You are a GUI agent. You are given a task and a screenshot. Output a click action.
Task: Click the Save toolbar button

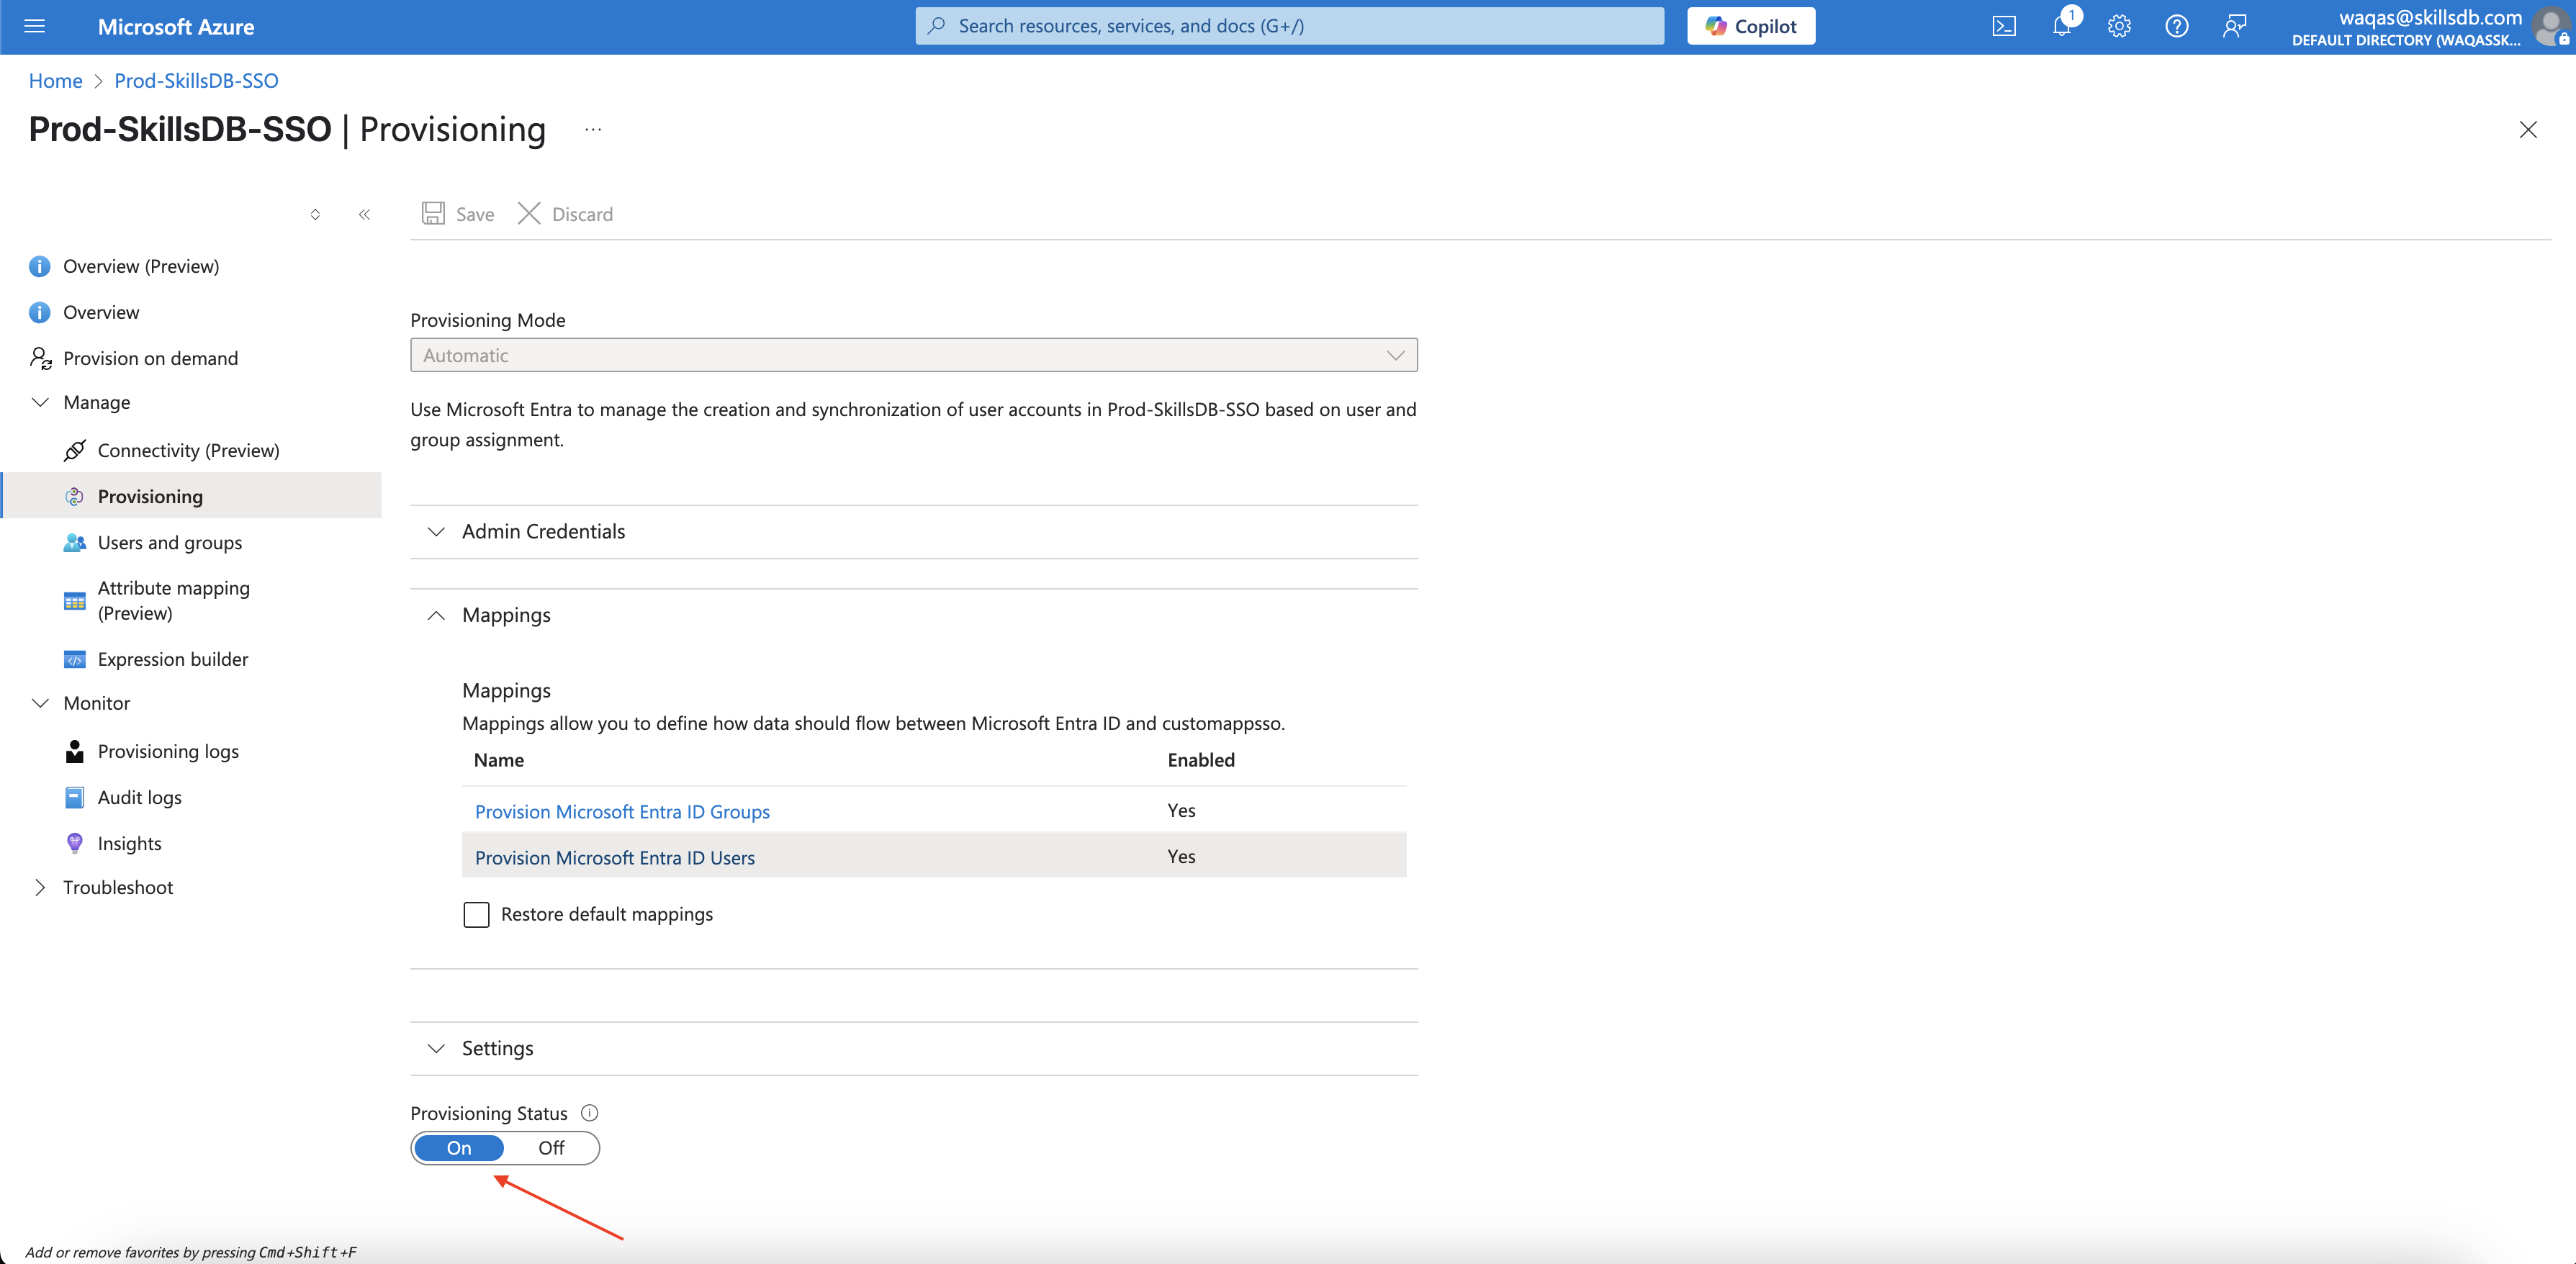point(458,214)
